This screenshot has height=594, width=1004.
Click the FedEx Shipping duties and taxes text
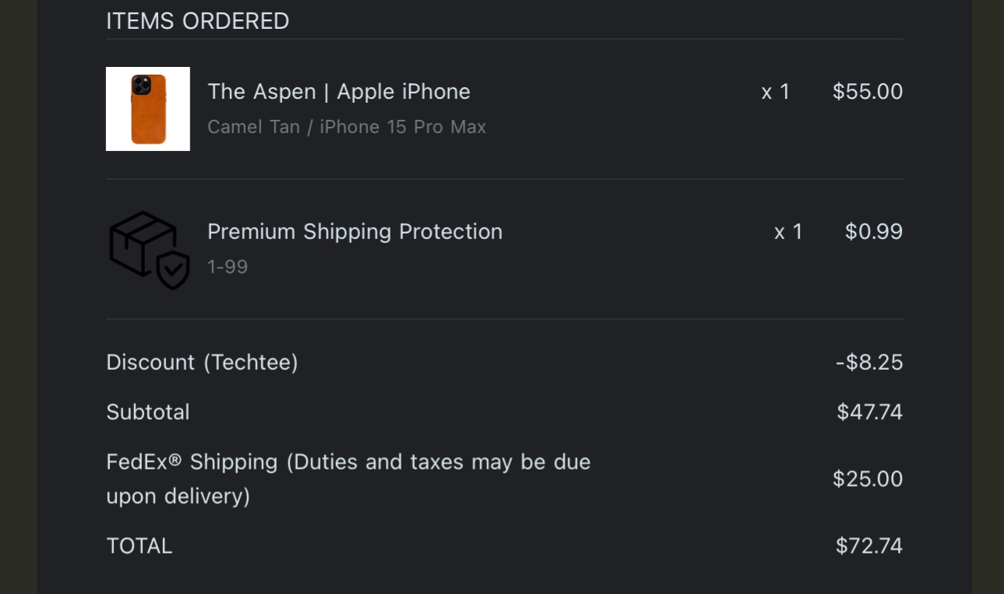click(348, 478)
